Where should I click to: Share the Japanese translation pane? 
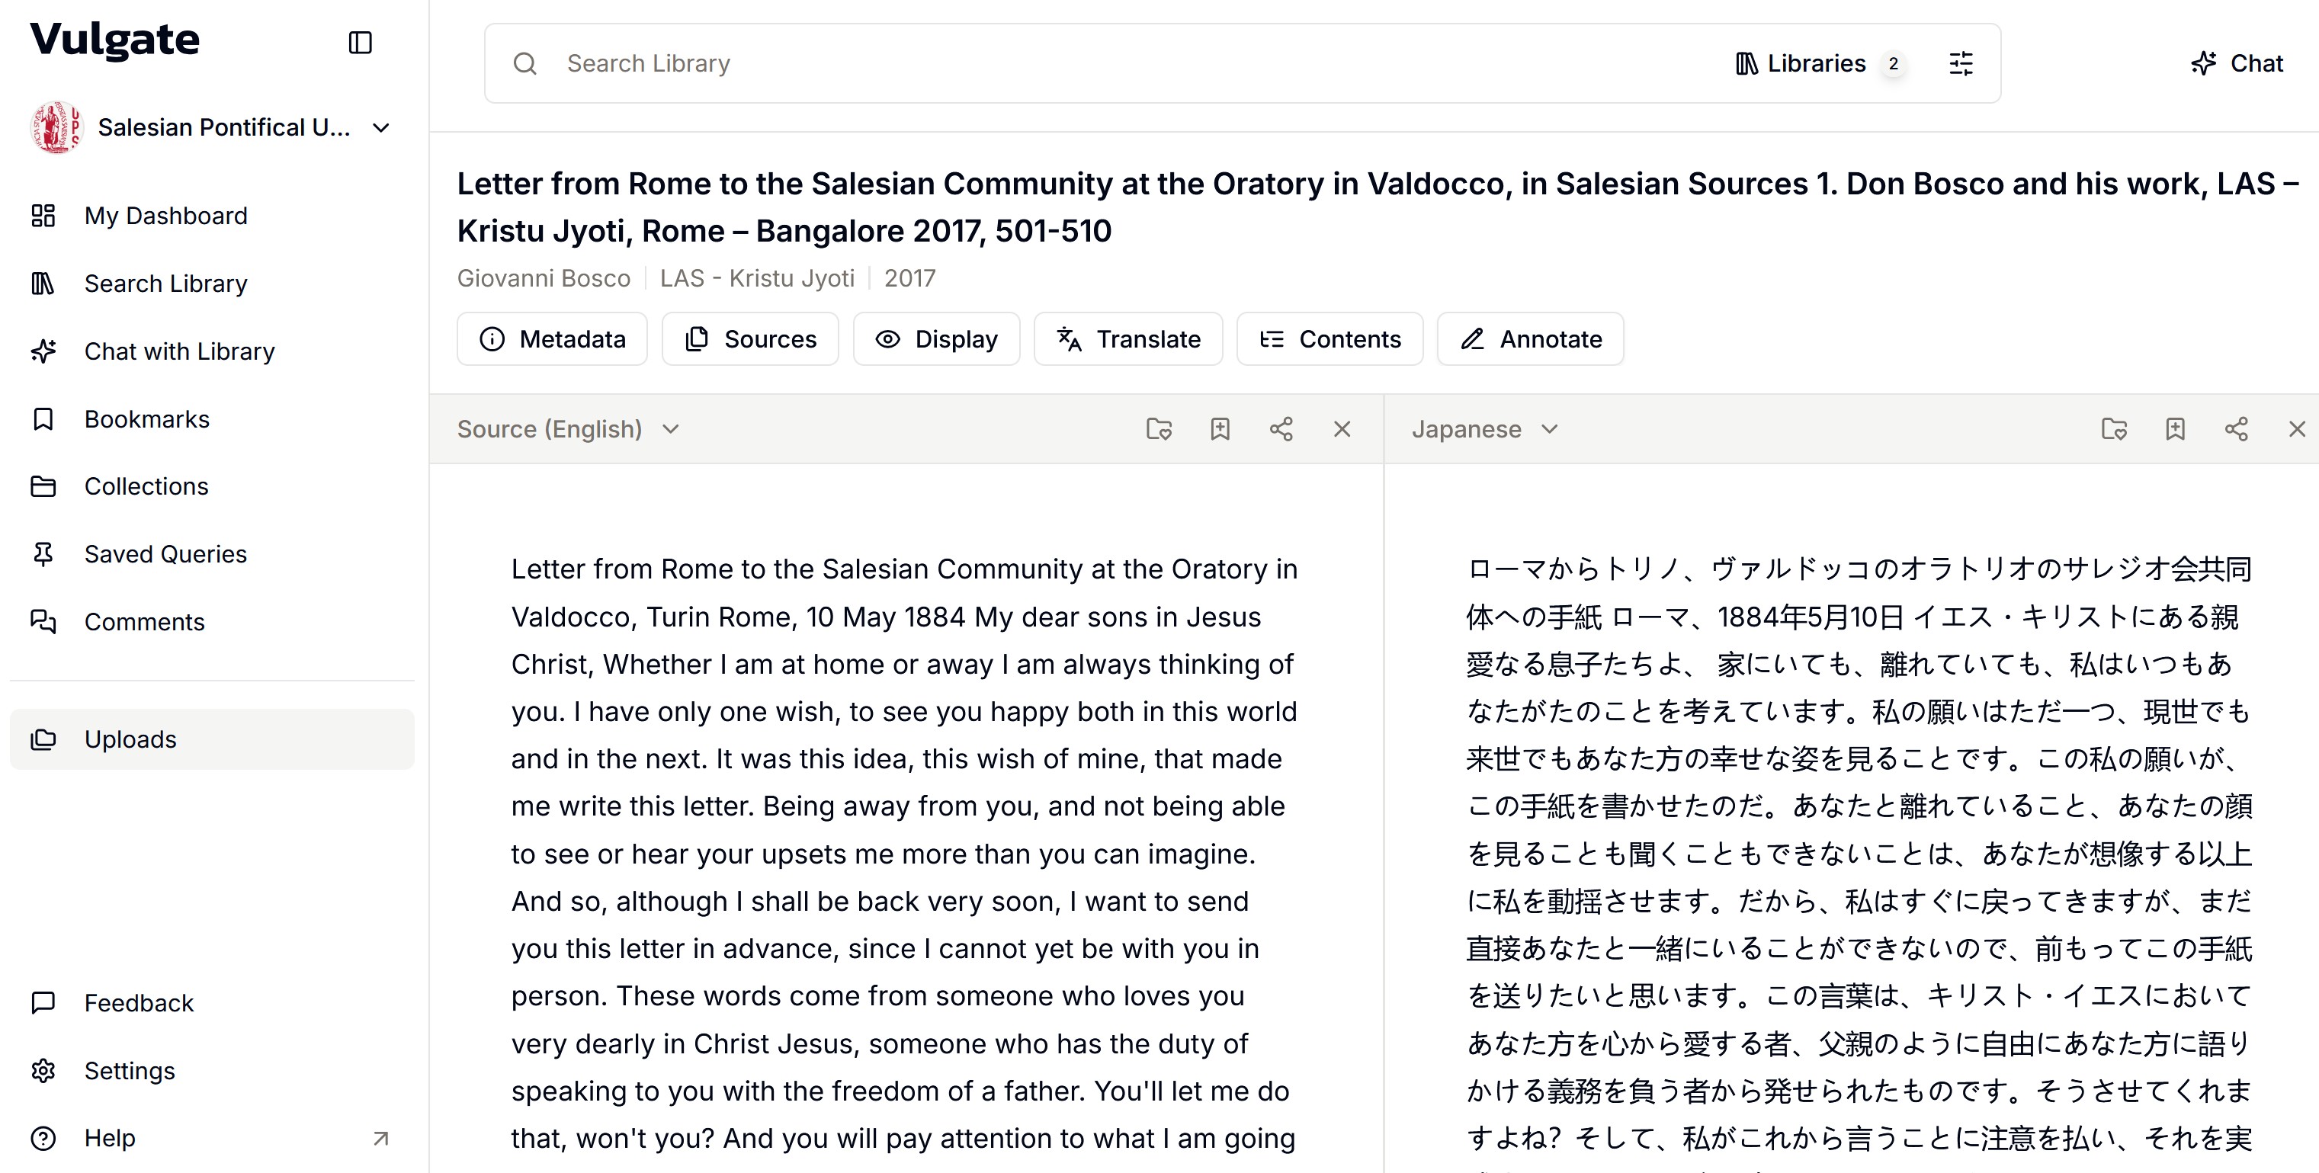(x=2236, y=428)
